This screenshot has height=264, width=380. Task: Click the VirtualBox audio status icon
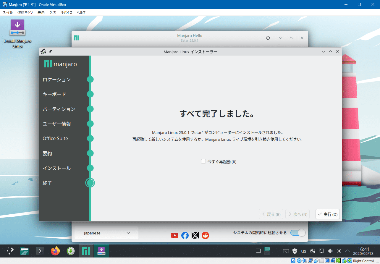coord(305,261)
